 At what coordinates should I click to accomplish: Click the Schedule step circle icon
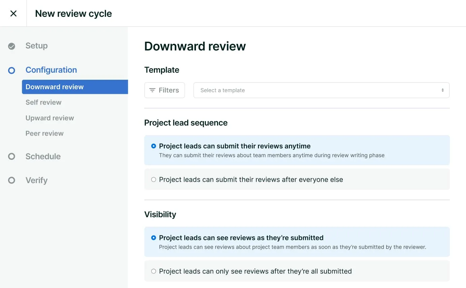(11, 156)
